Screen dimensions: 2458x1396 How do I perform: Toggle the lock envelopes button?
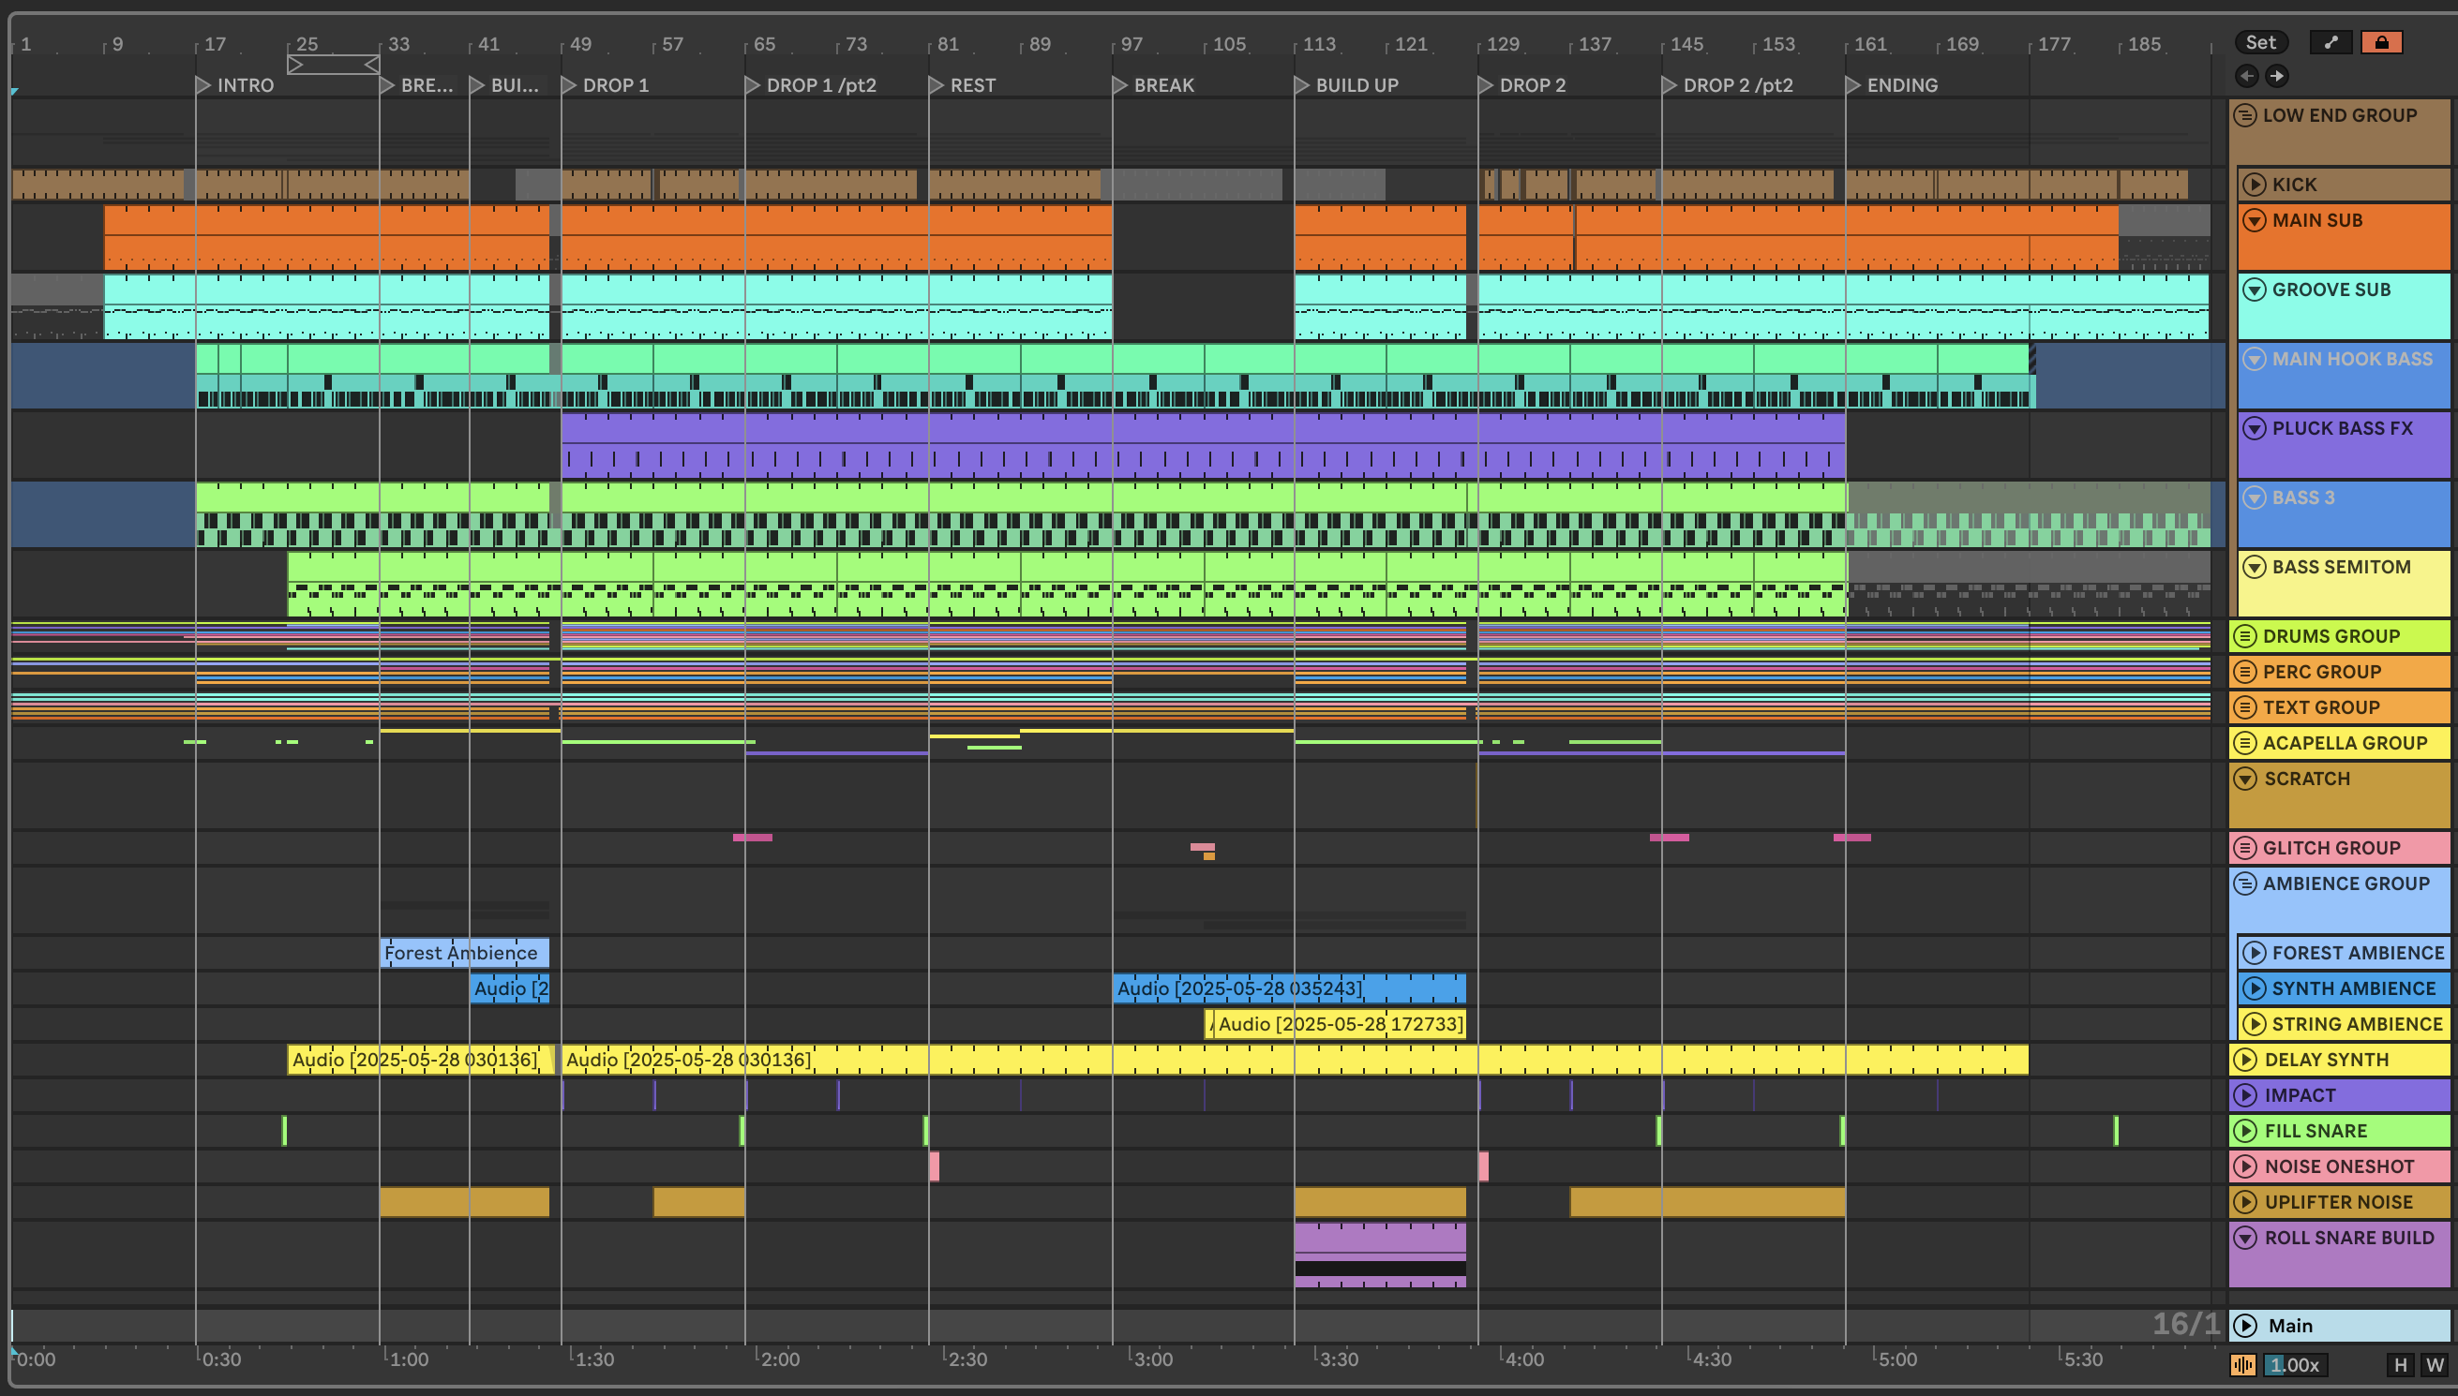point(2381,42)
